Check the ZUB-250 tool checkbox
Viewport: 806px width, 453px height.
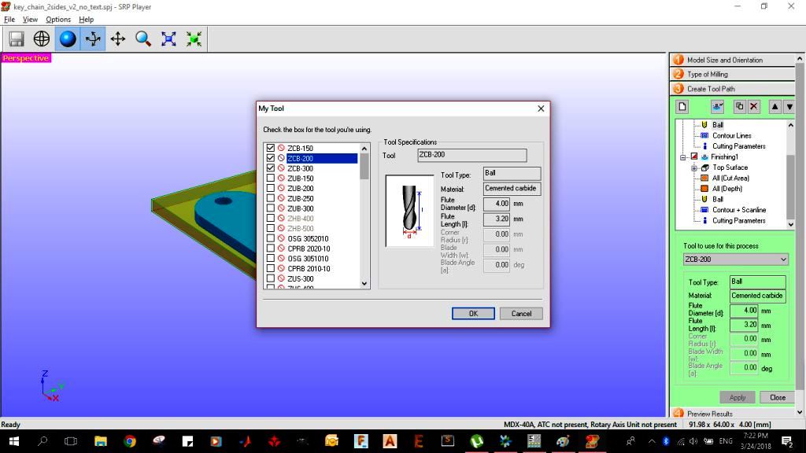click(271, 198)
